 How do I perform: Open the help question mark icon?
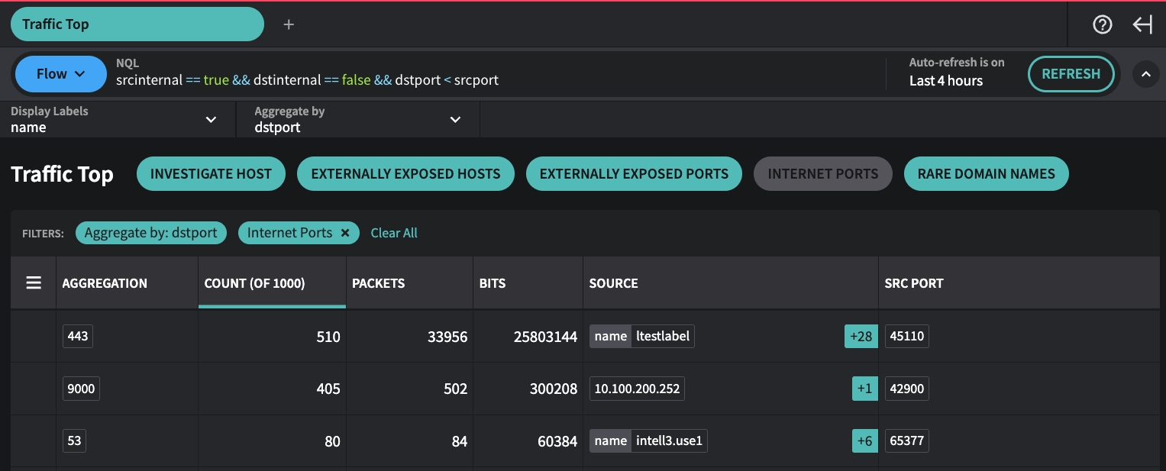1102,24
